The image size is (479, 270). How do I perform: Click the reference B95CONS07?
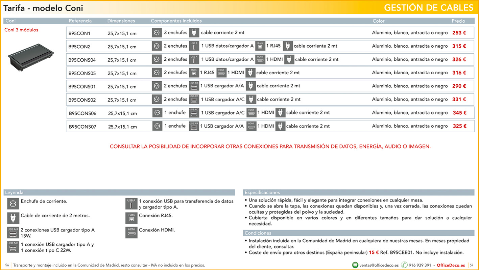pos(83,127)
